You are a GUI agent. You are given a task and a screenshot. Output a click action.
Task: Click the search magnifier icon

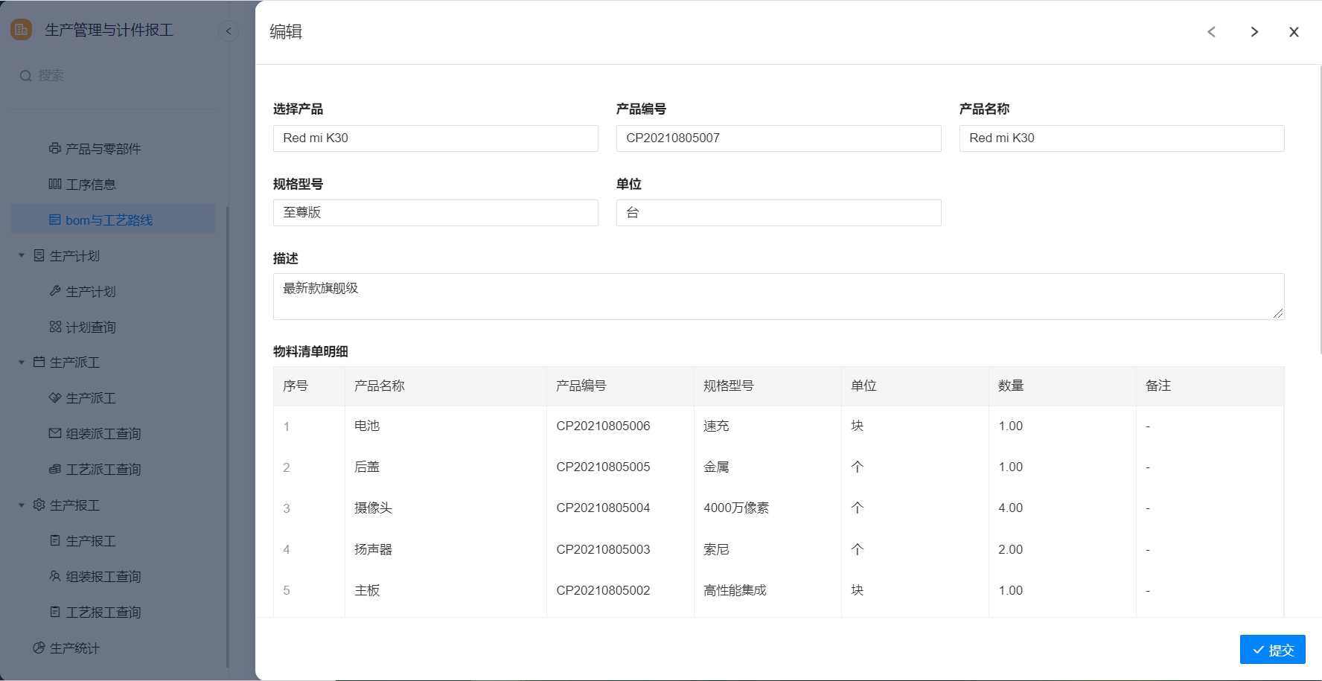point(25,76)
